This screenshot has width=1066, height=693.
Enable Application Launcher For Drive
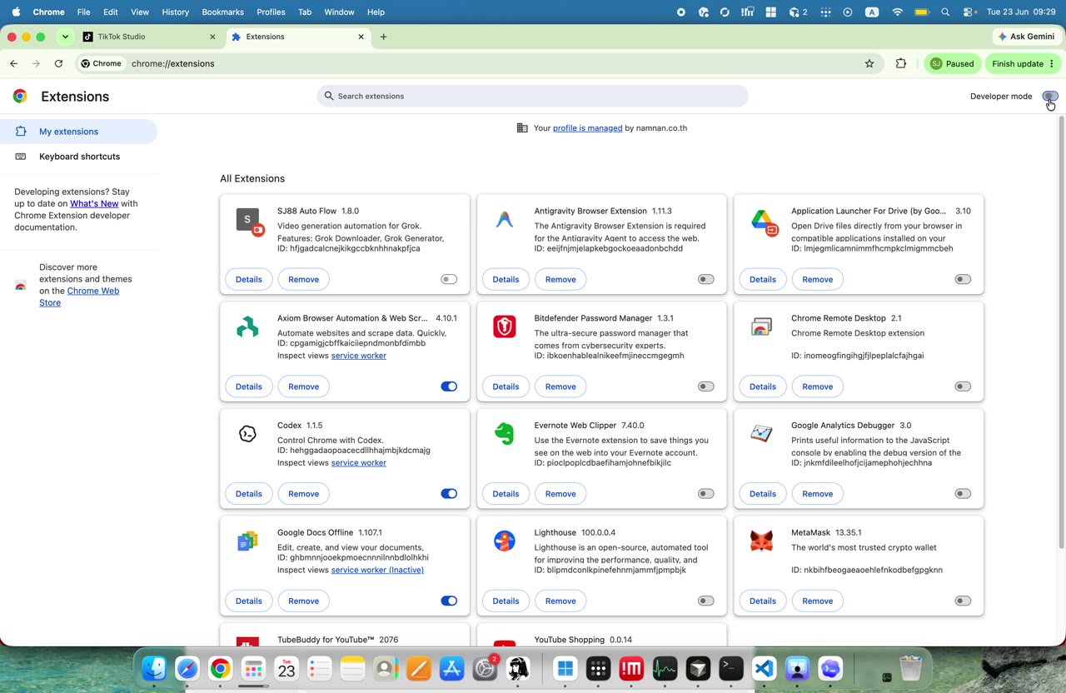tap(963, 279)
